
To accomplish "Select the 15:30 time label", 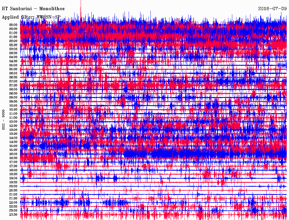I will (x=13, y=150).
